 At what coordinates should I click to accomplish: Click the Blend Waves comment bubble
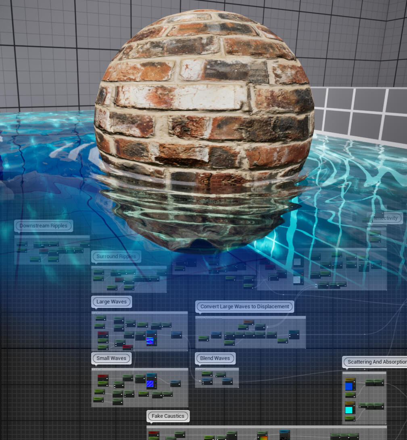[215, 358]
